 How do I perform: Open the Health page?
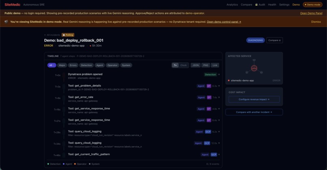click(272, 4)
